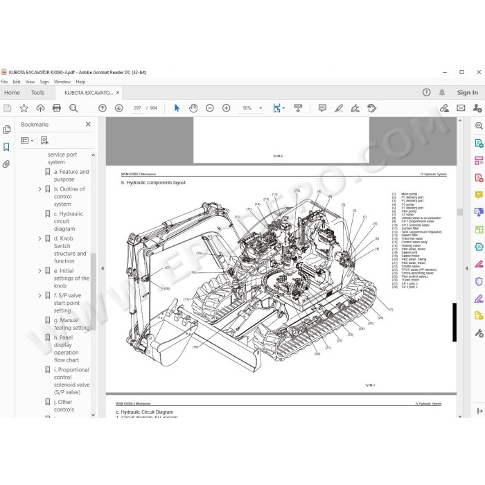Click the document vertical scrollbar thumb
485x485 pixels.
(460, 212)
